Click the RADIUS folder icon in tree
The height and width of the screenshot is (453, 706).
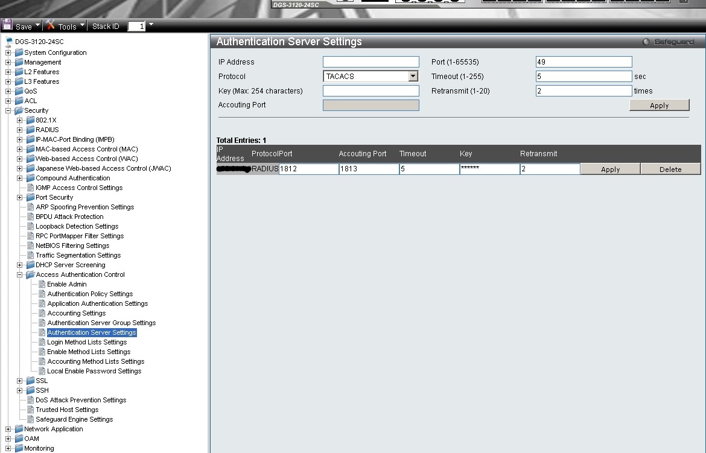click(x=30, y=130)
